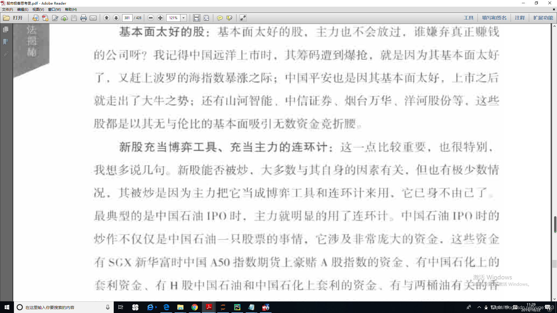557x313 pixels.
Task: Open the 编辑(E) menu
Action: pos(23,10)
